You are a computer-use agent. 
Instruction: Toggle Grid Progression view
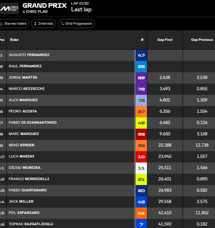pos(76,24)
